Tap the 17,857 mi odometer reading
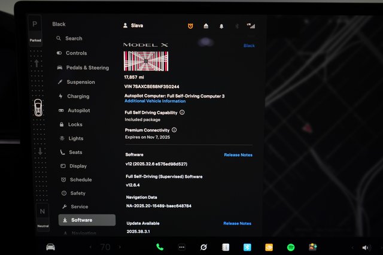This screenshot has height=255, width=383. (134, 77)
